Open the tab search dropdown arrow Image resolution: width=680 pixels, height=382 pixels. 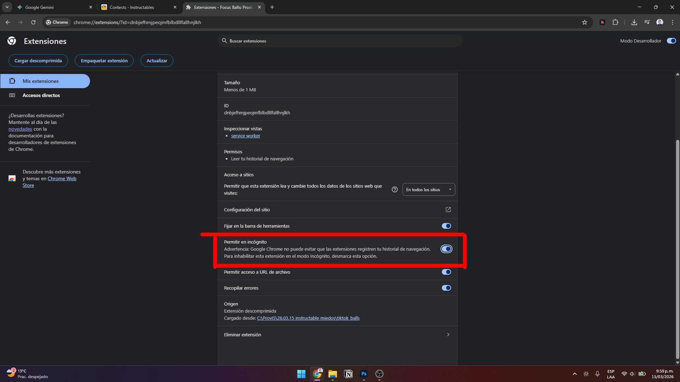point(7,7)
